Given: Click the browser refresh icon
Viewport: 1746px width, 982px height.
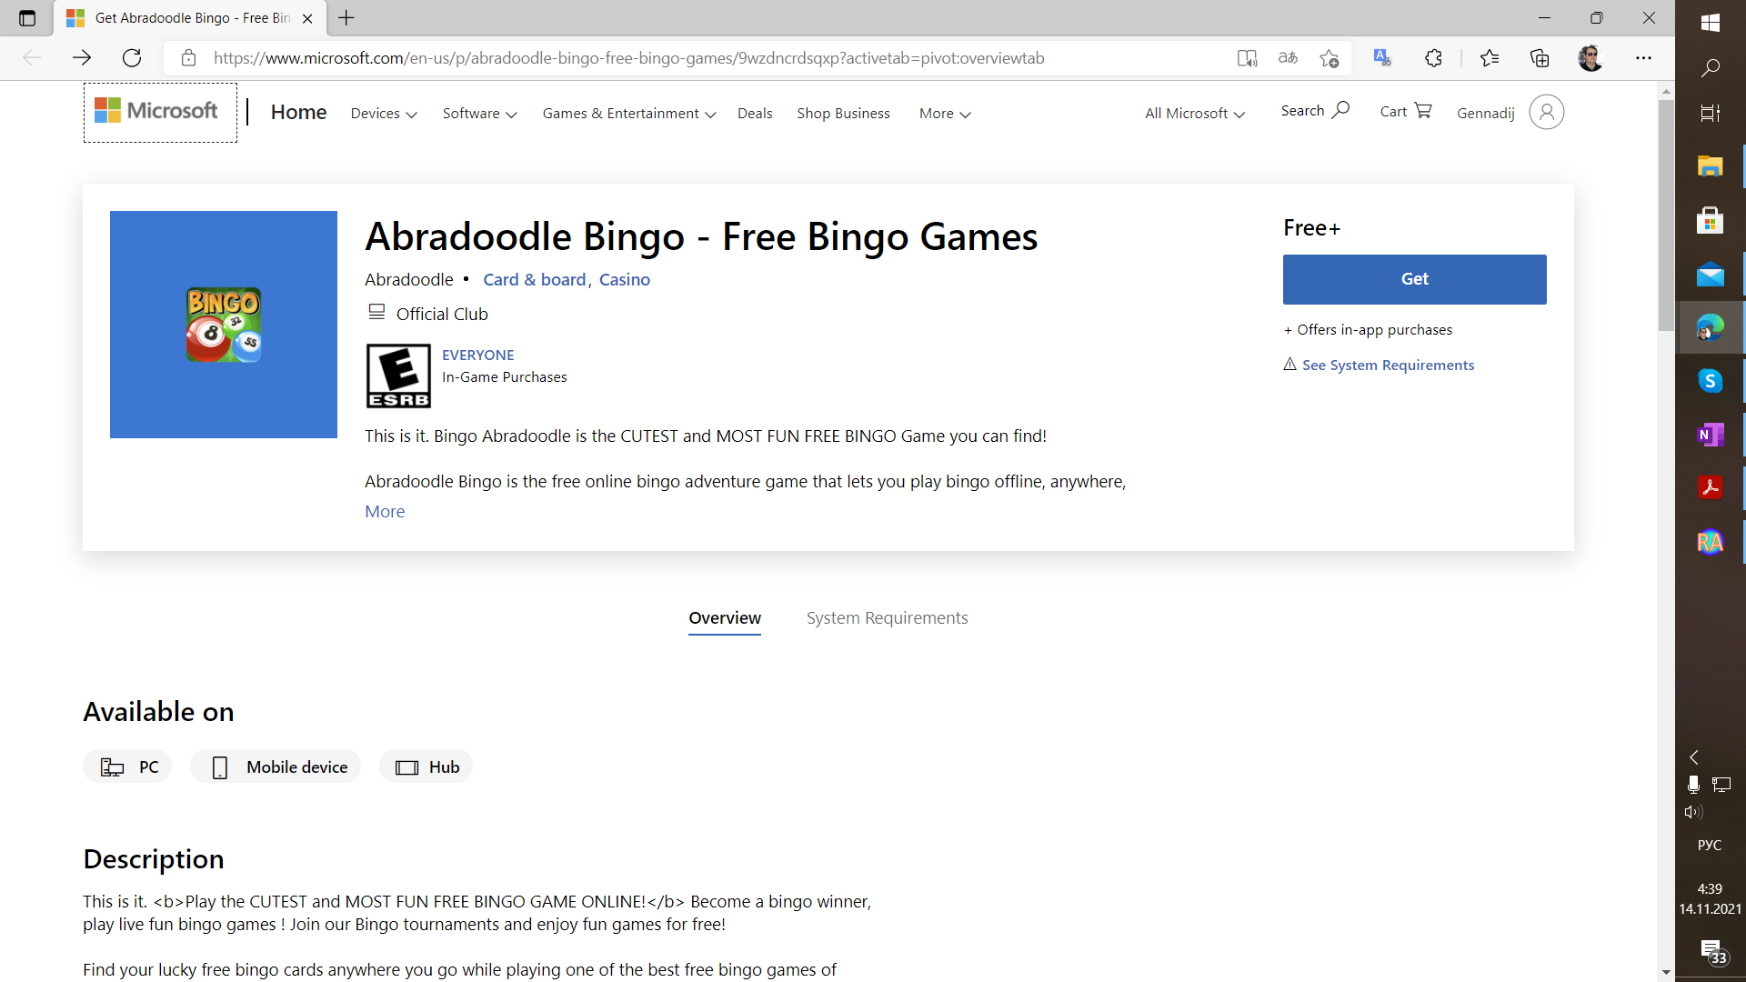Looking at the screenshot, I should coord(132,57).
